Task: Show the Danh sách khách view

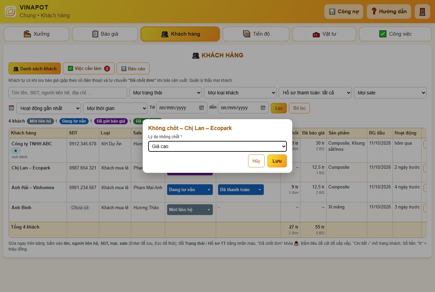Action: coord(35,69)
